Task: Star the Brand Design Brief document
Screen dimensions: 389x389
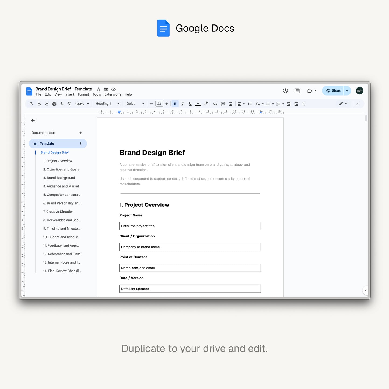Action: click(x=99, y=89)
